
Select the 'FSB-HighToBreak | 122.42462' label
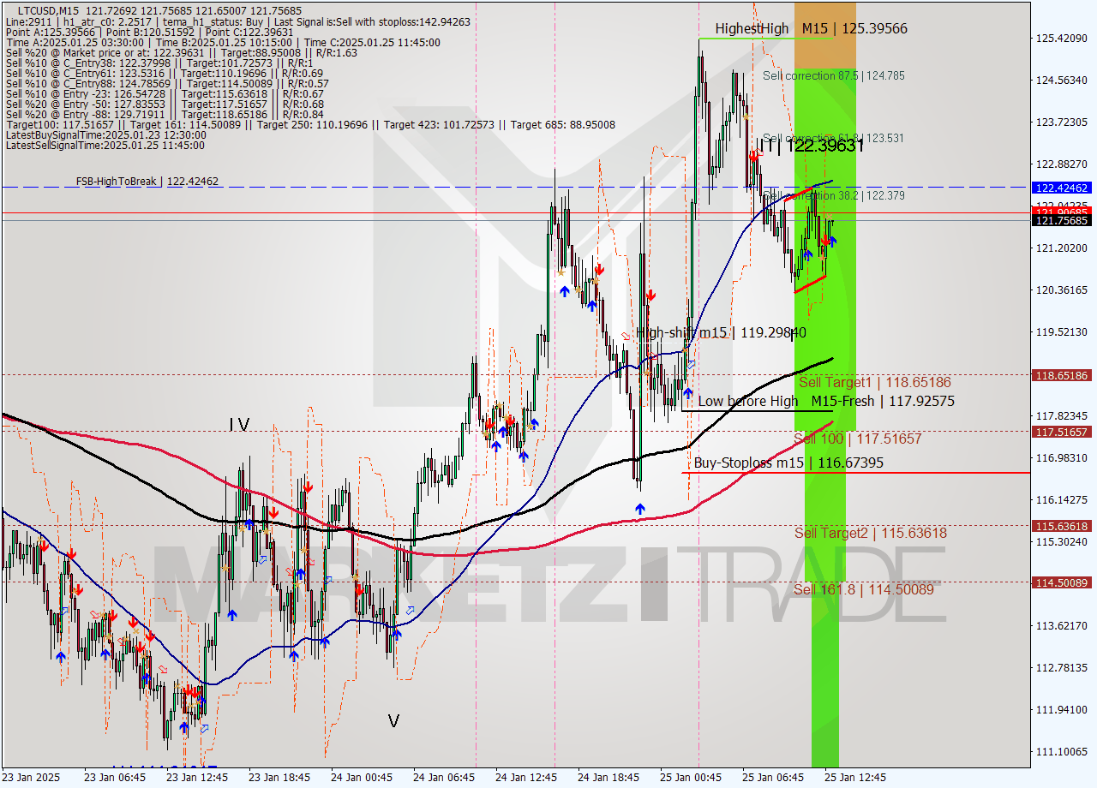click(147, 181)
